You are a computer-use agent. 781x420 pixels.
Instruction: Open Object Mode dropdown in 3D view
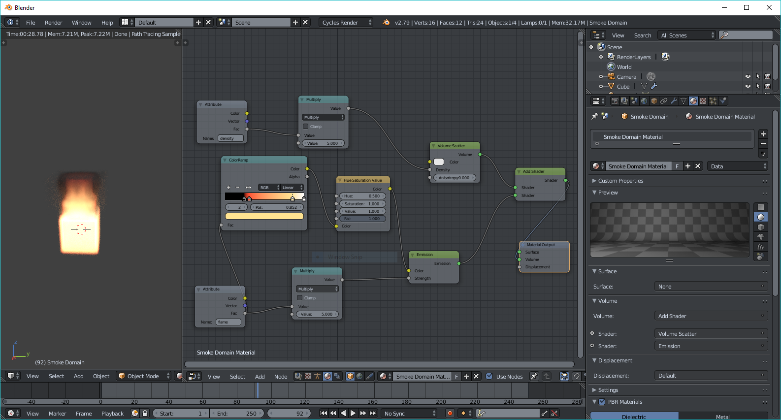pos(143,376)
